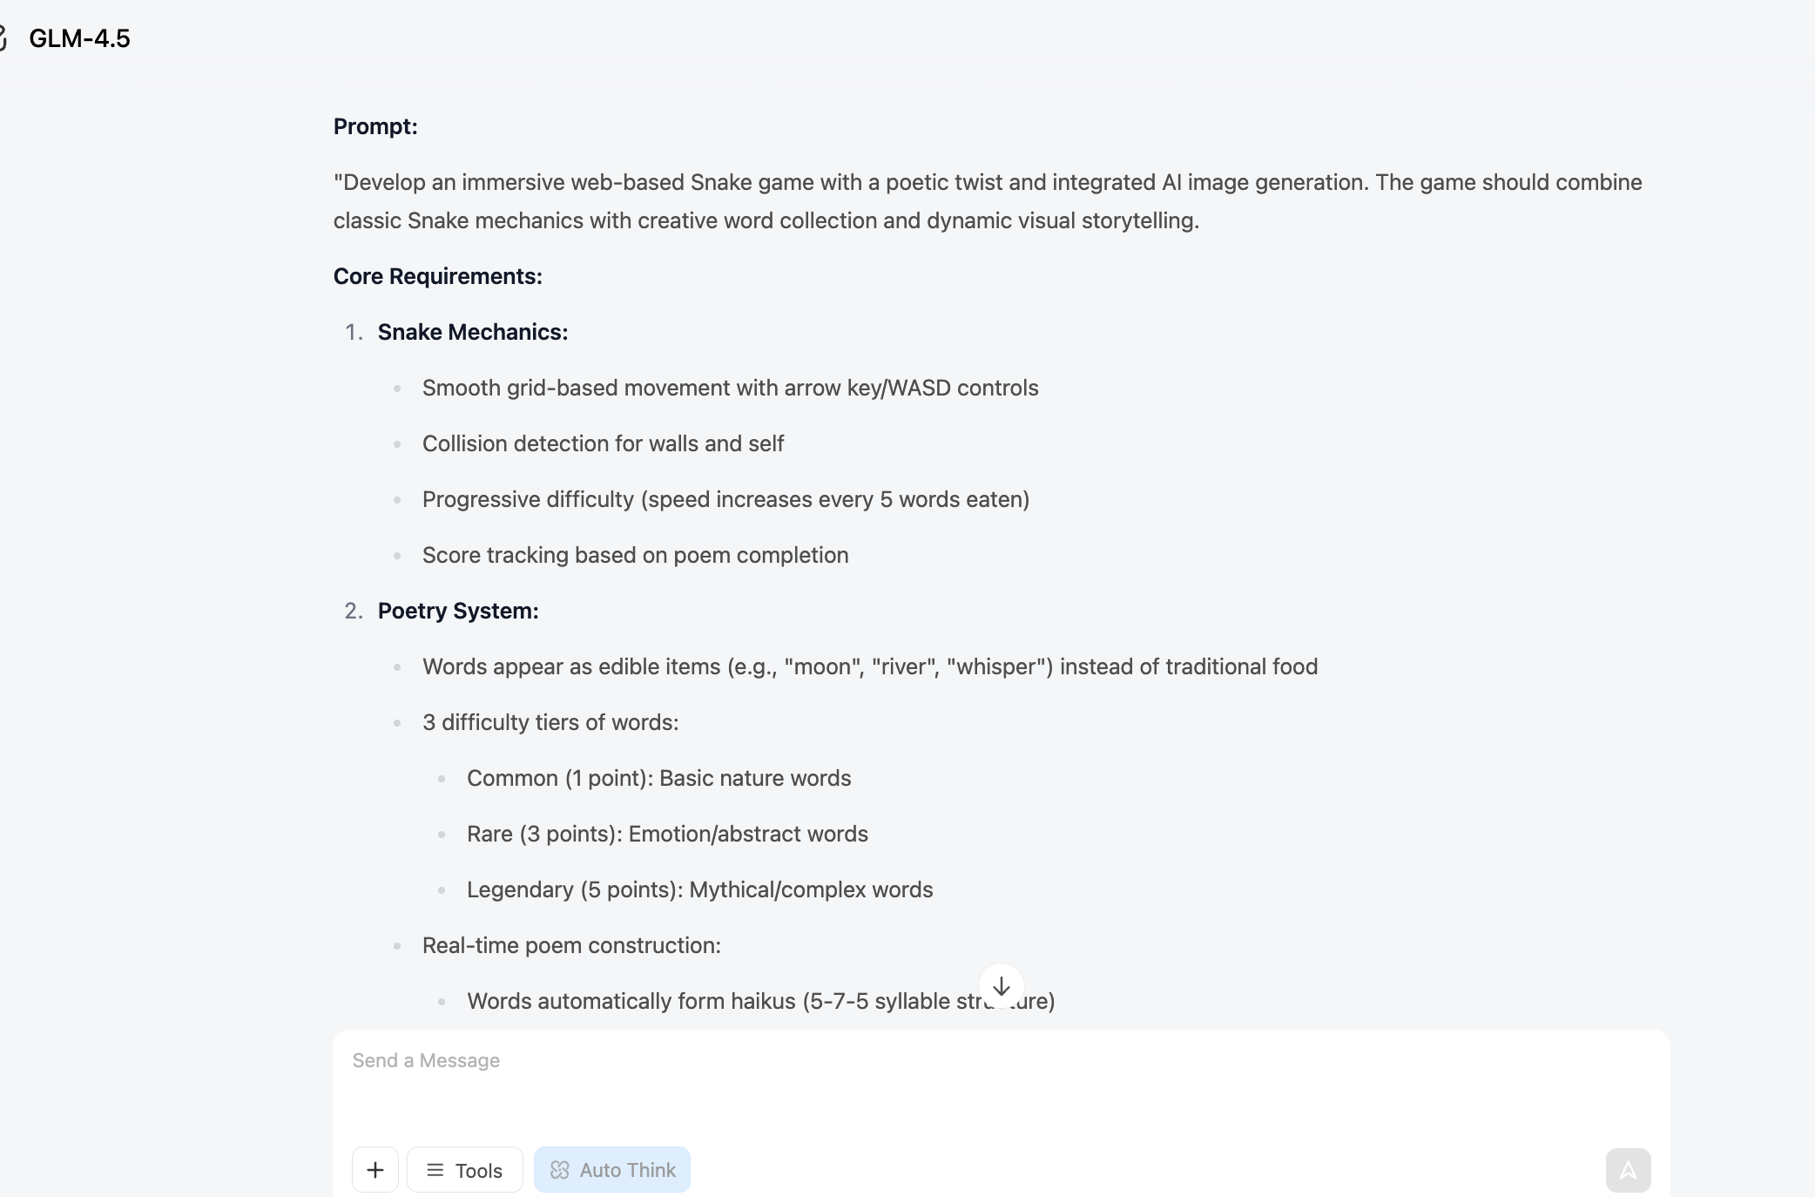Select the "Snake Mechanics:" list heading
The width and height of the screenshot is (1815, 1197).
473,332
